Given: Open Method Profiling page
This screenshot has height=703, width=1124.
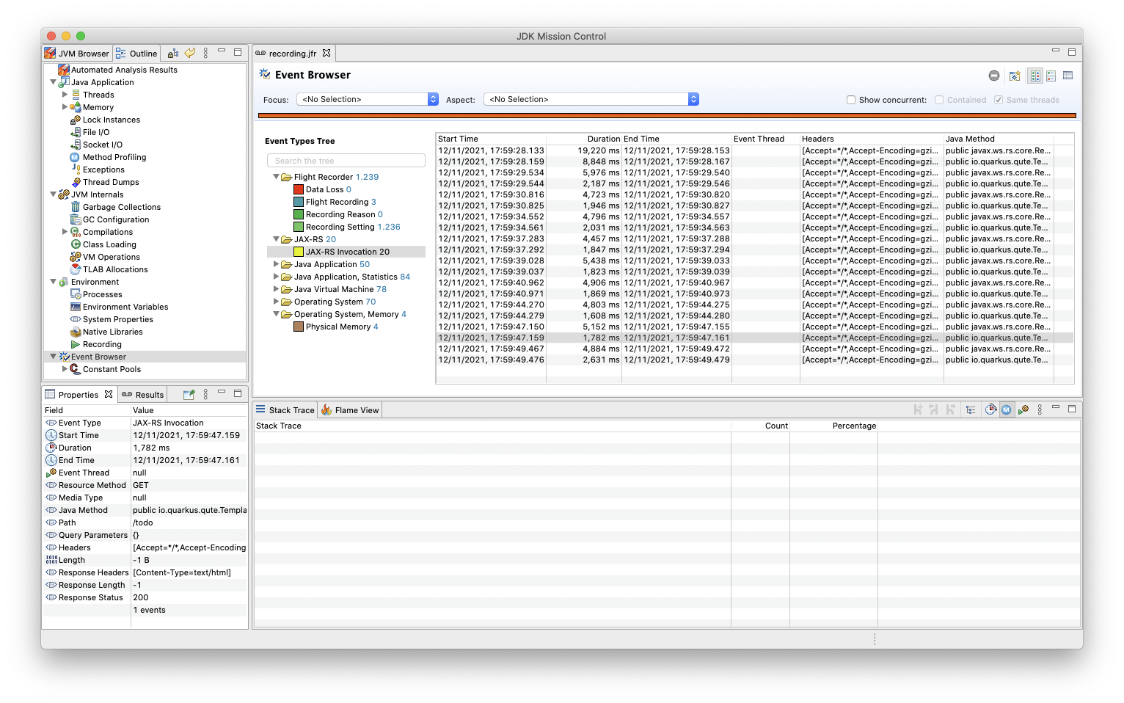Looking at the screenshot, I should point(114,157).
